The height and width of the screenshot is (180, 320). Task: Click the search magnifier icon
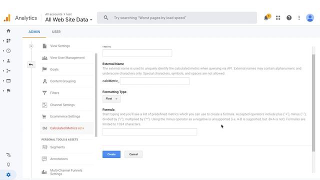pos(105,18)
